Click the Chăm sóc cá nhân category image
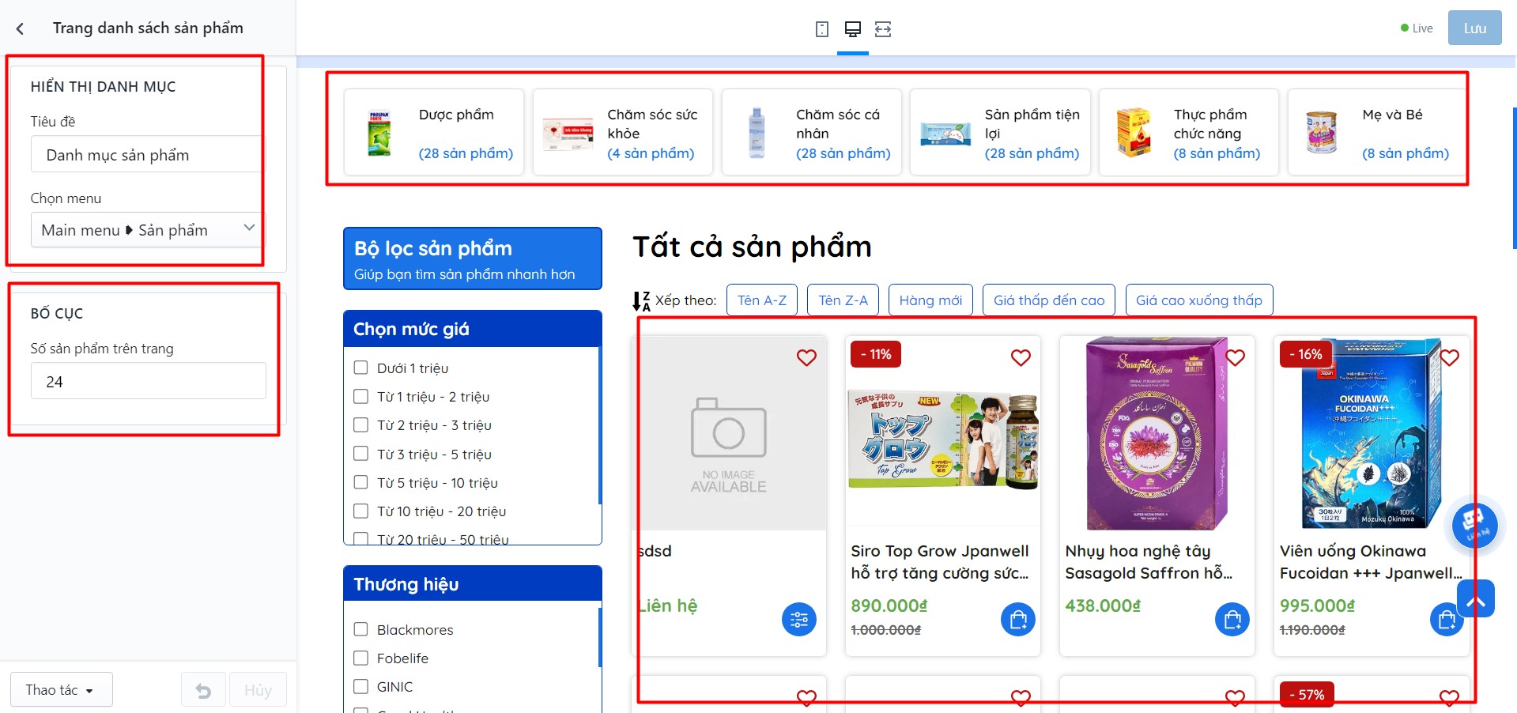 (x=757, y=133)
